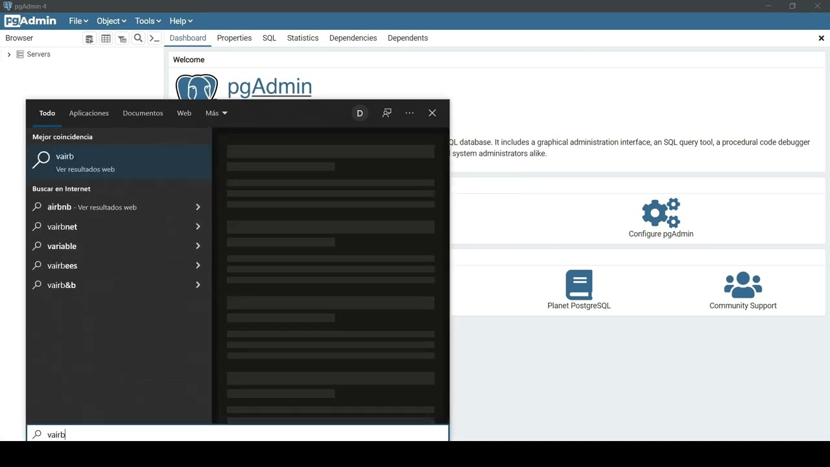Open the Query Tool icon
Viewport: 830px width, 467px height.
(89, 39)
